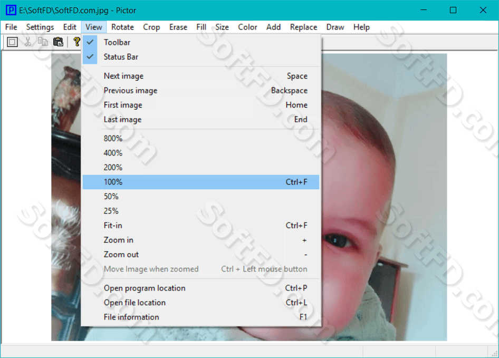
Task: Choose Fit-in zoom option
Action: pos(201,226)
